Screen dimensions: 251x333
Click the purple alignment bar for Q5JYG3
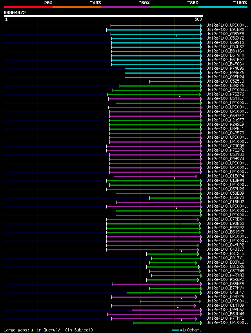click(155, 155)
